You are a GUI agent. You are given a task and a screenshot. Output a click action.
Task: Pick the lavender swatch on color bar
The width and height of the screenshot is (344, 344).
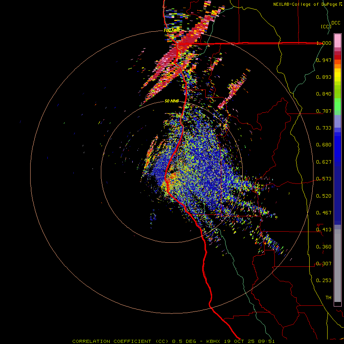(x=338, y=121)
